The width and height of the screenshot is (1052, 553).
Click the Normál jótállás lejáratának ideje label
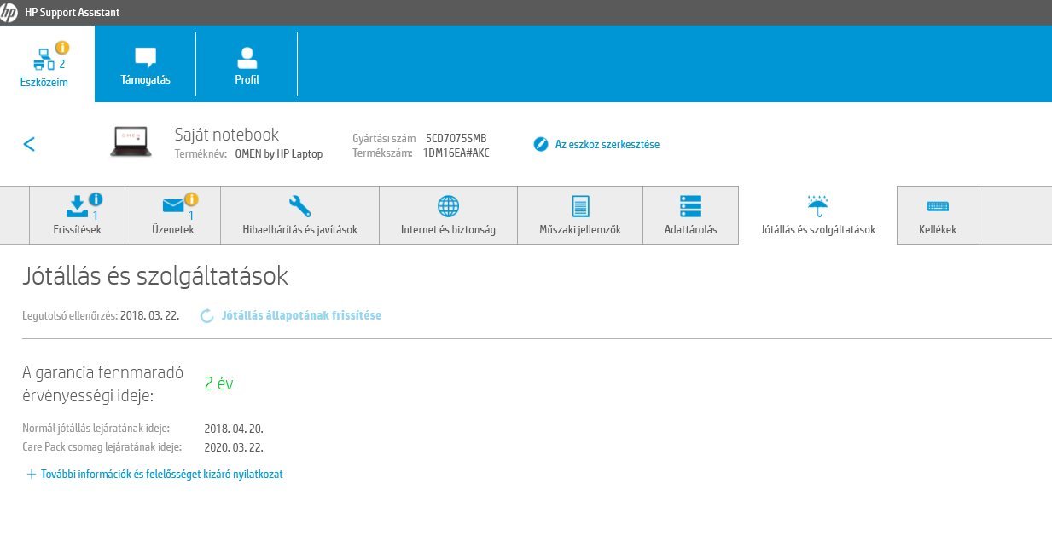[x=96, y=429]
